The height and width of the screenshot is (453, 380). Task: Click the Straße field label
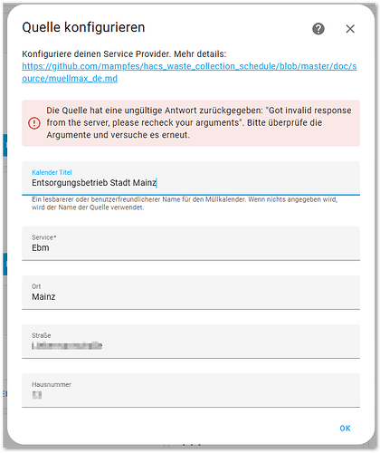pyautogui.click(x=42, y=335)
